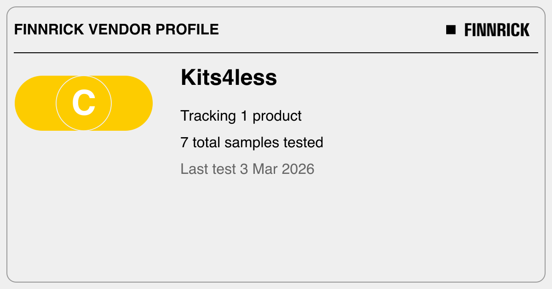Click the date 3 Mar 2026
The image size is (552, 289).
pyautogui.click(x=277, y=169)
